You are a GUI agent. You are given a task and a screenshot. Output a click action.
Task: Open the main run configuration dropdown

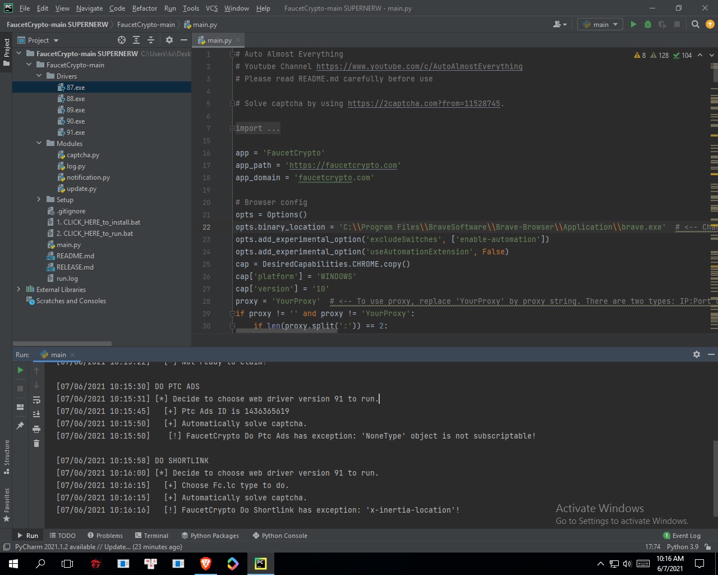click(600, 24)
